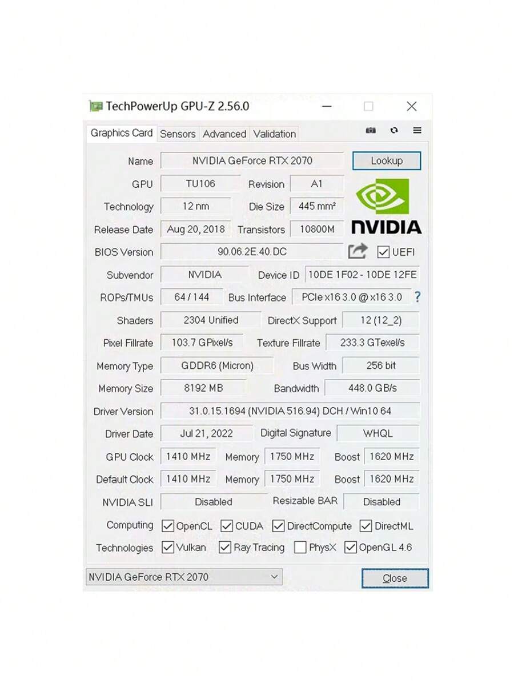The image size is (514, 684).
Task: Click the Lookup button
Action: (x=387, y=160)
